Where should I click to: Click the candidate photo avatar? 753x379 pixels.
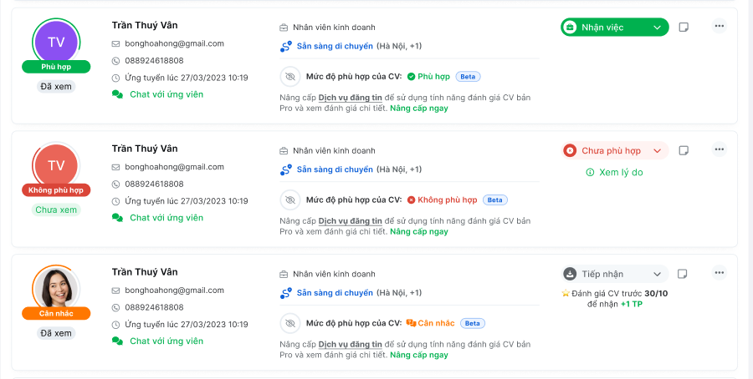56,288
